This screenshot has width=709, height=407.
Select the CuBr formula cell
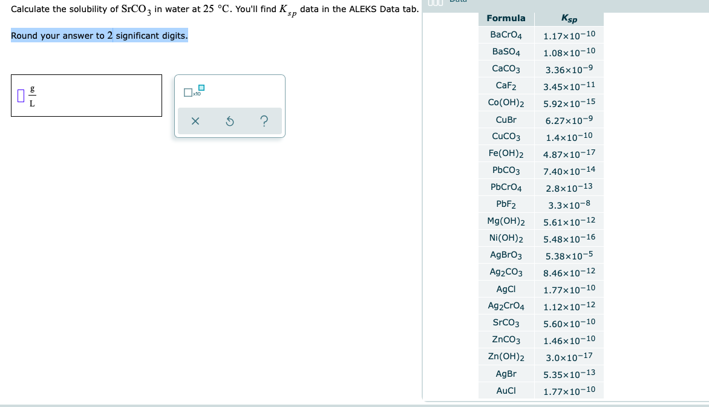[x=506, y=120]
